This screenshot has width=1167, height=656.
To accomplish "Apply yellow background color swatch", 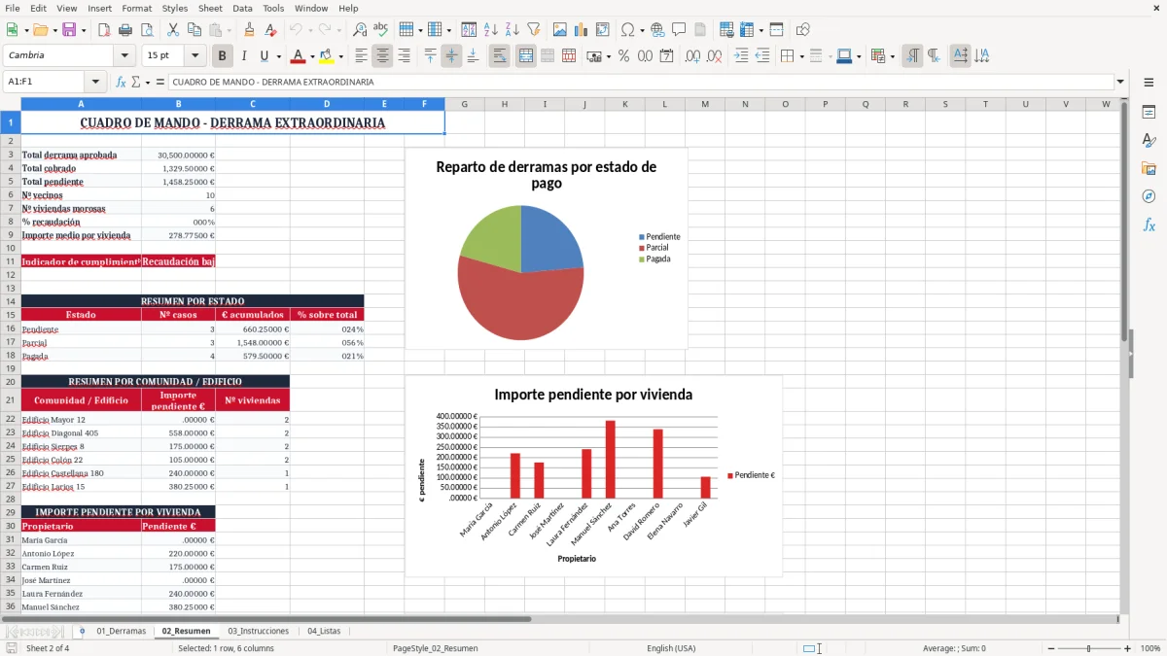I will pos(327,56).
